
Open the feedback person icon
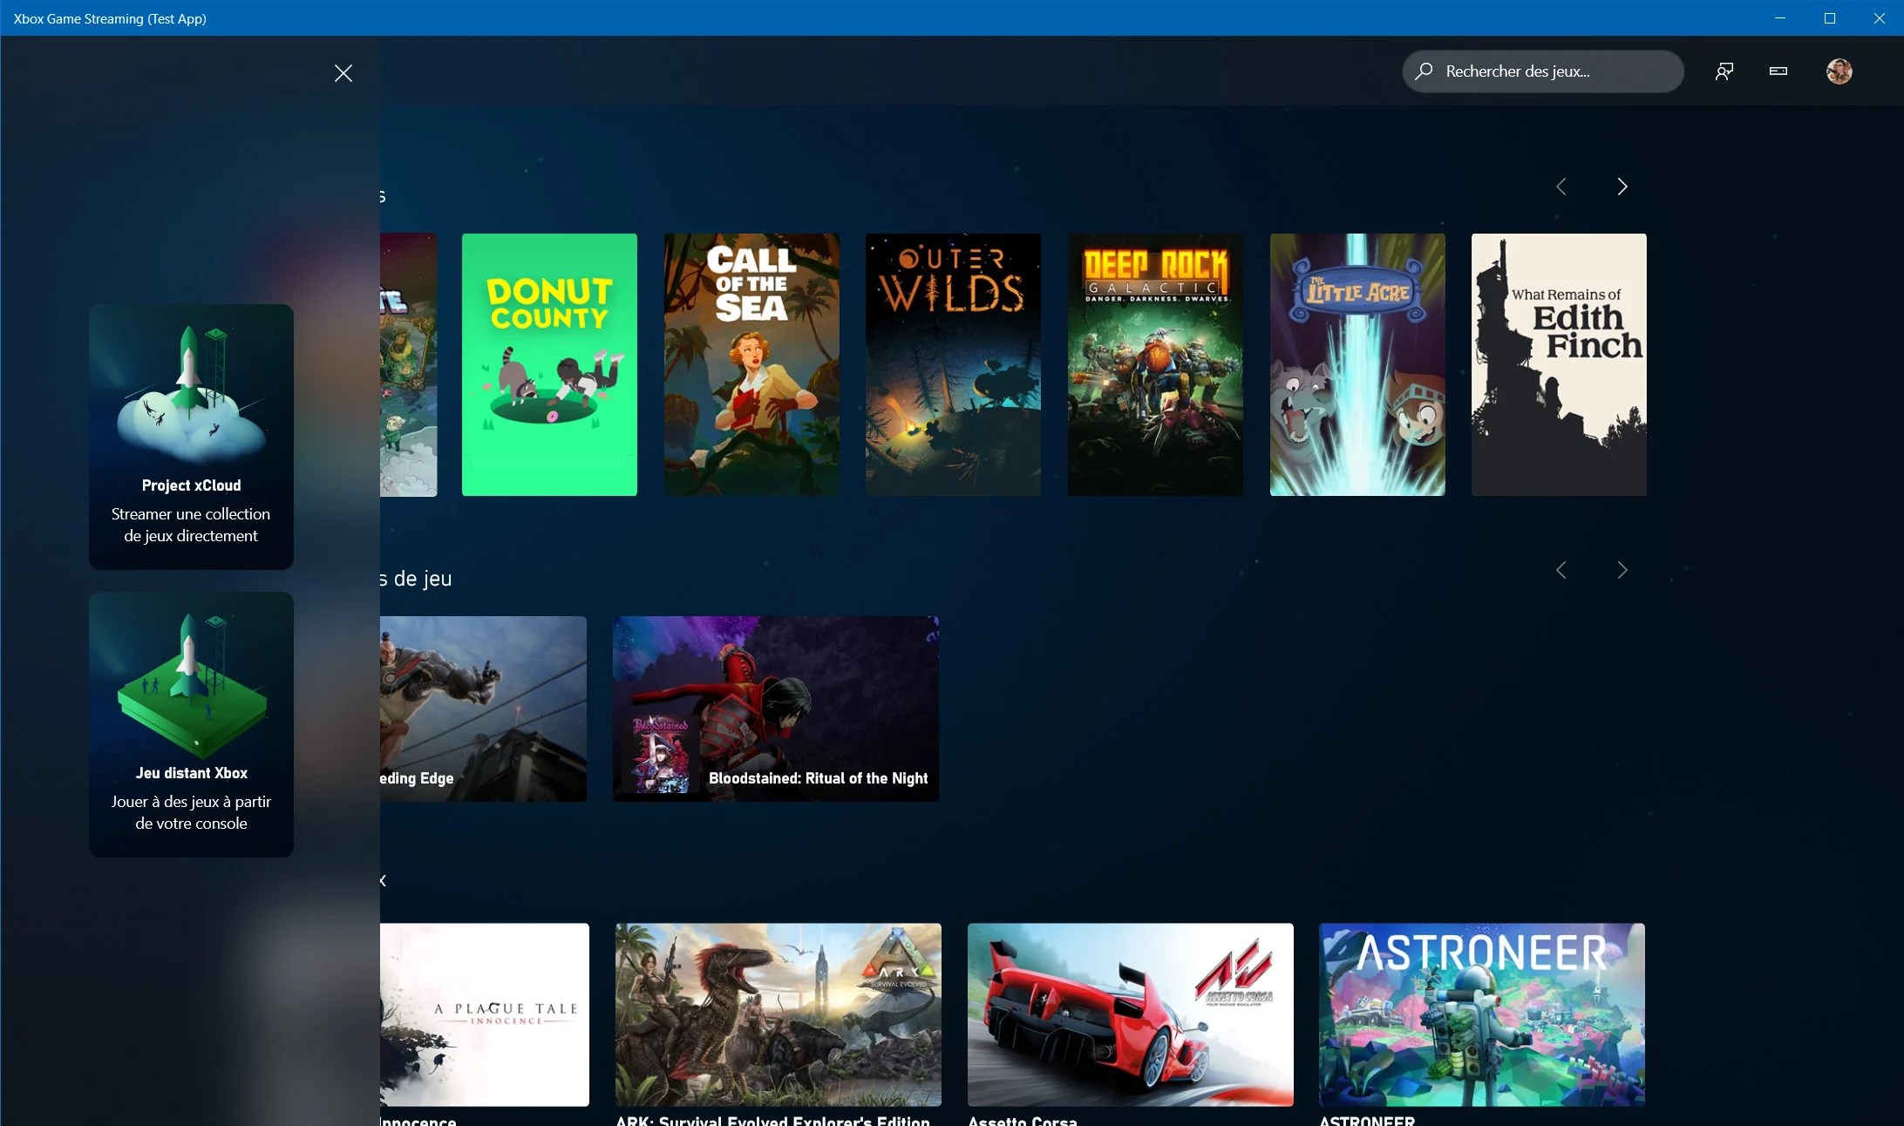click(x=1724, y=71)
